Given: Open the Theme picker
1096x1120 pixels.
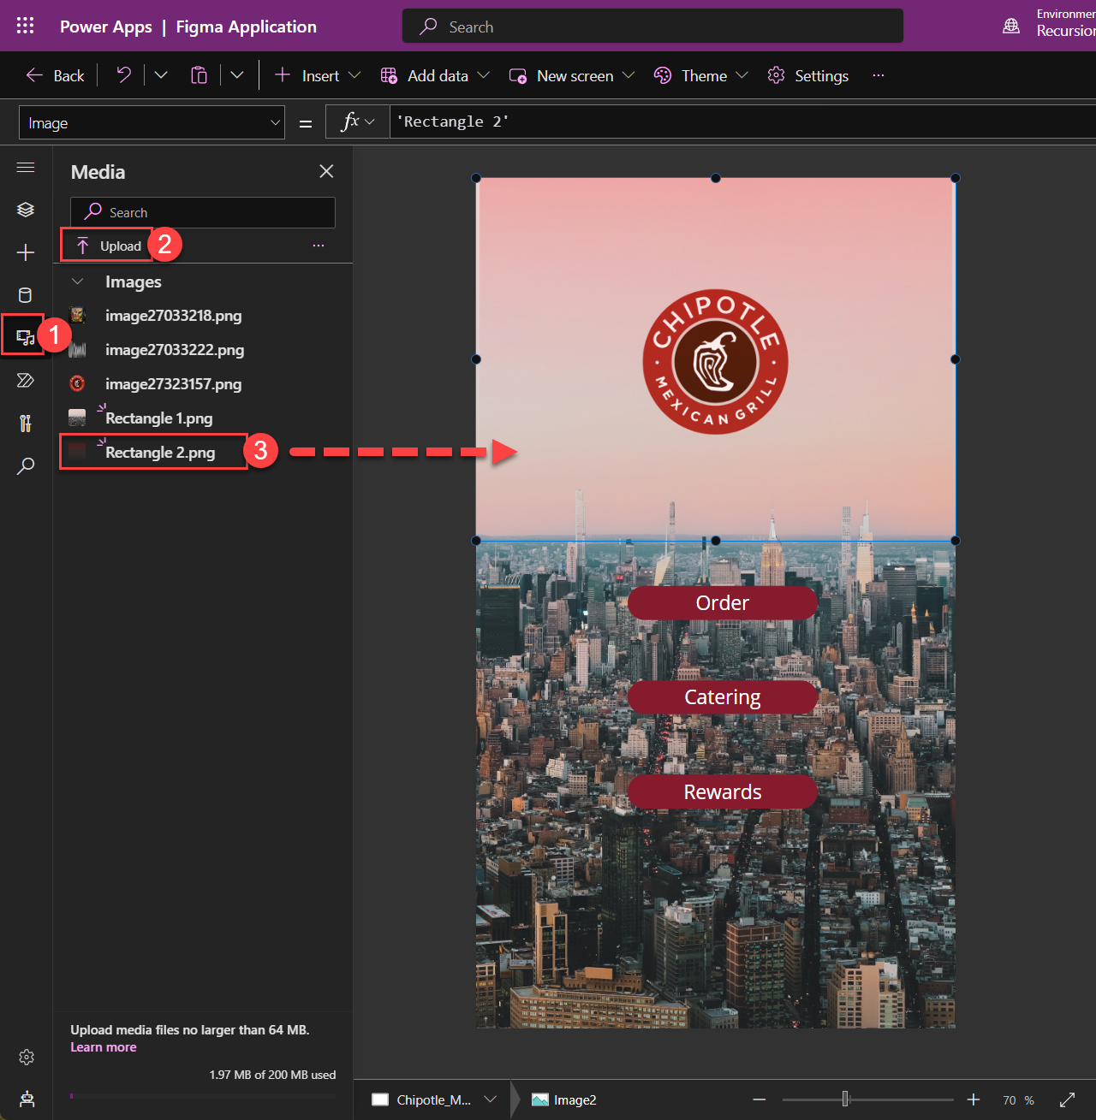Looking at the screenshot, I should click(x=699, y=75).
